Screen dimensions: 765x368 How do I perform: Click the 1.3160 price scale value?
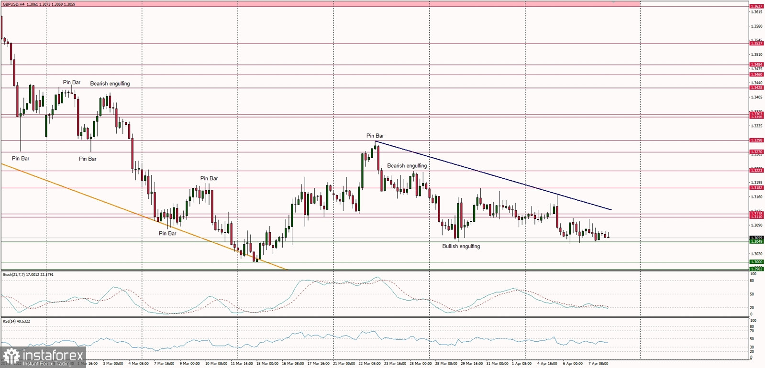(x=757, y=197)
